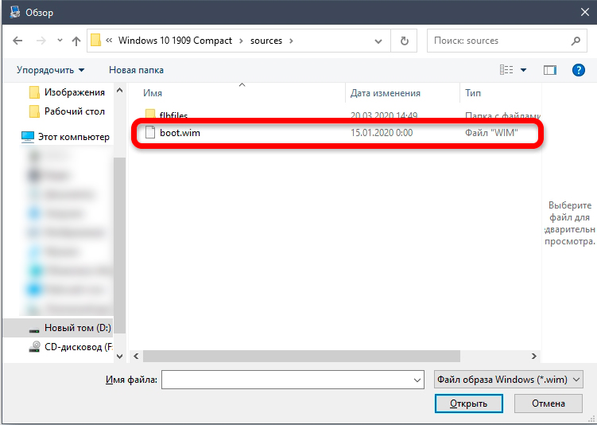Click navigation pane scroll down arrow
This screenshot has width=597, height=425.
point(119,357)
